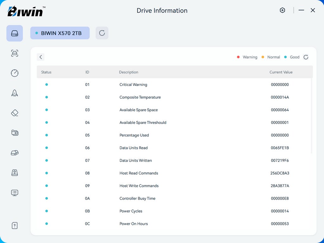Refresh SMART data beside Good legend
The height and width of the screenshot is (243, 324).
[306, 57]
